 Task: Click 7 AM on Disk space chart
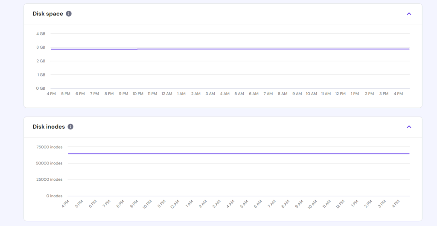(268, 94)
